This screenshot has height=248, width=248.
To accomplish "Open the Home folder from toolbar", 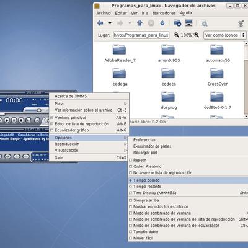I will coord(177,23).
